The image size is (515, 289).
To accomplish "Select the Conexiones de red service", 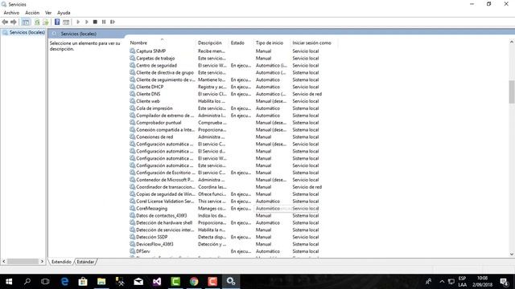I will click(x=154, y=137).
